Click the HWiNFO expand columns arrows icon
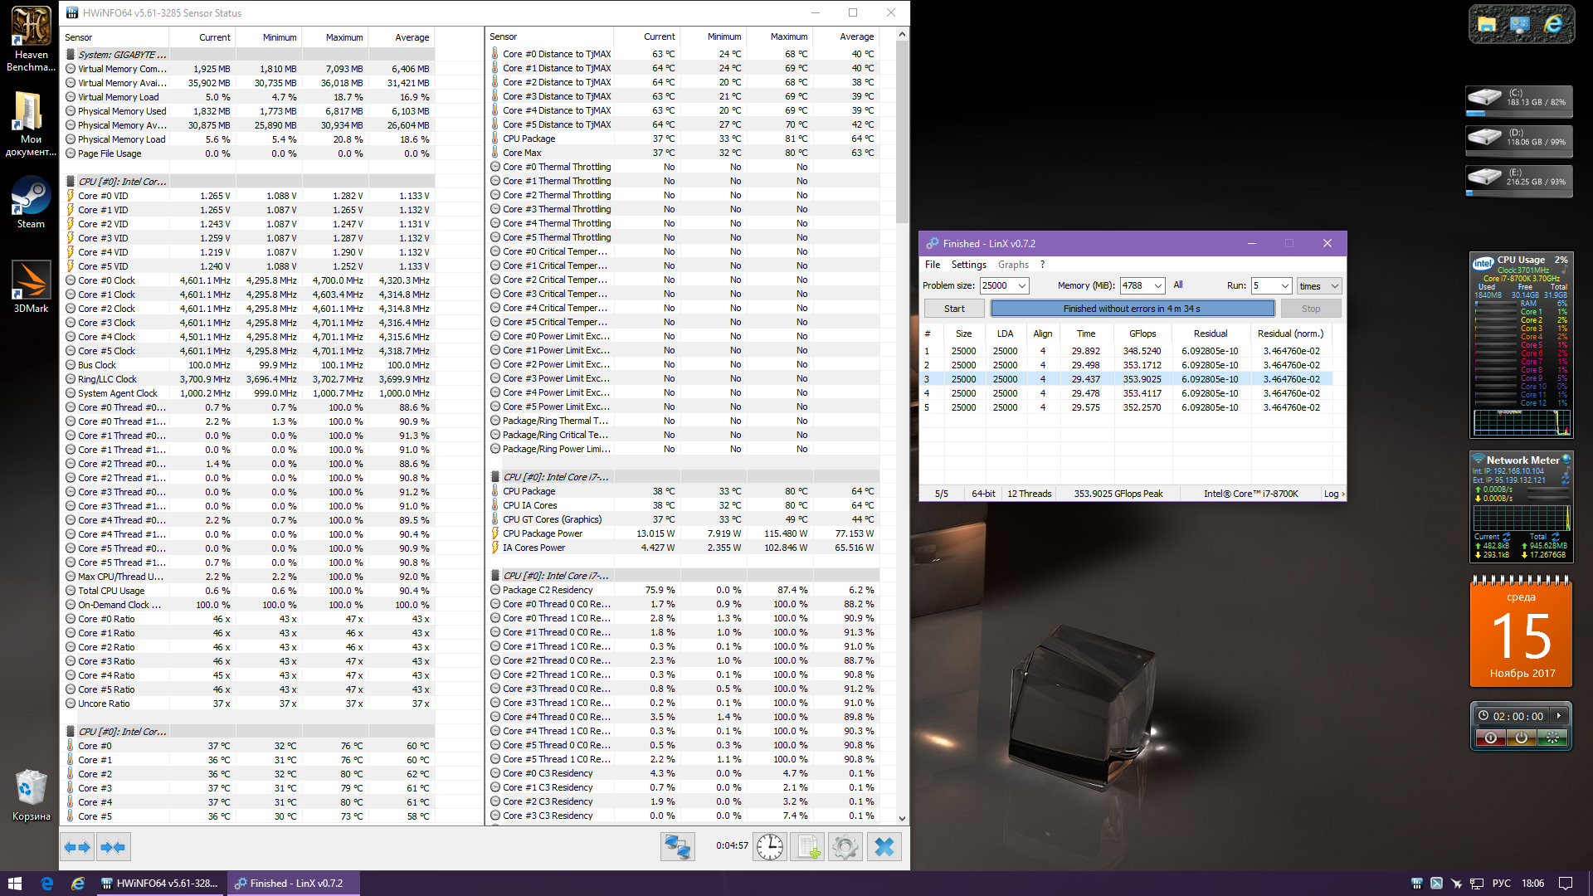 pyautogui.click(x=77, y=847)
